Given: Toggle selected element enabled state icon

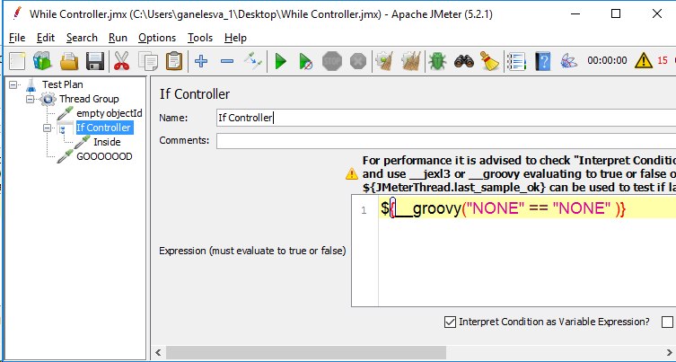Looking at the screenshot, I should (253, 61).
